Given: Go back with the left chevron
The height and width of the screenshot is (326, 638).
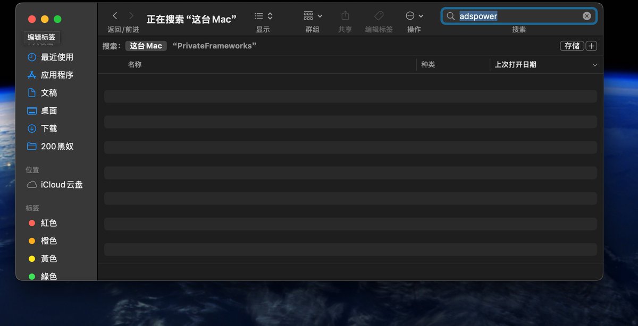Looking at the screenshot, I should click(x=115, y=16).
